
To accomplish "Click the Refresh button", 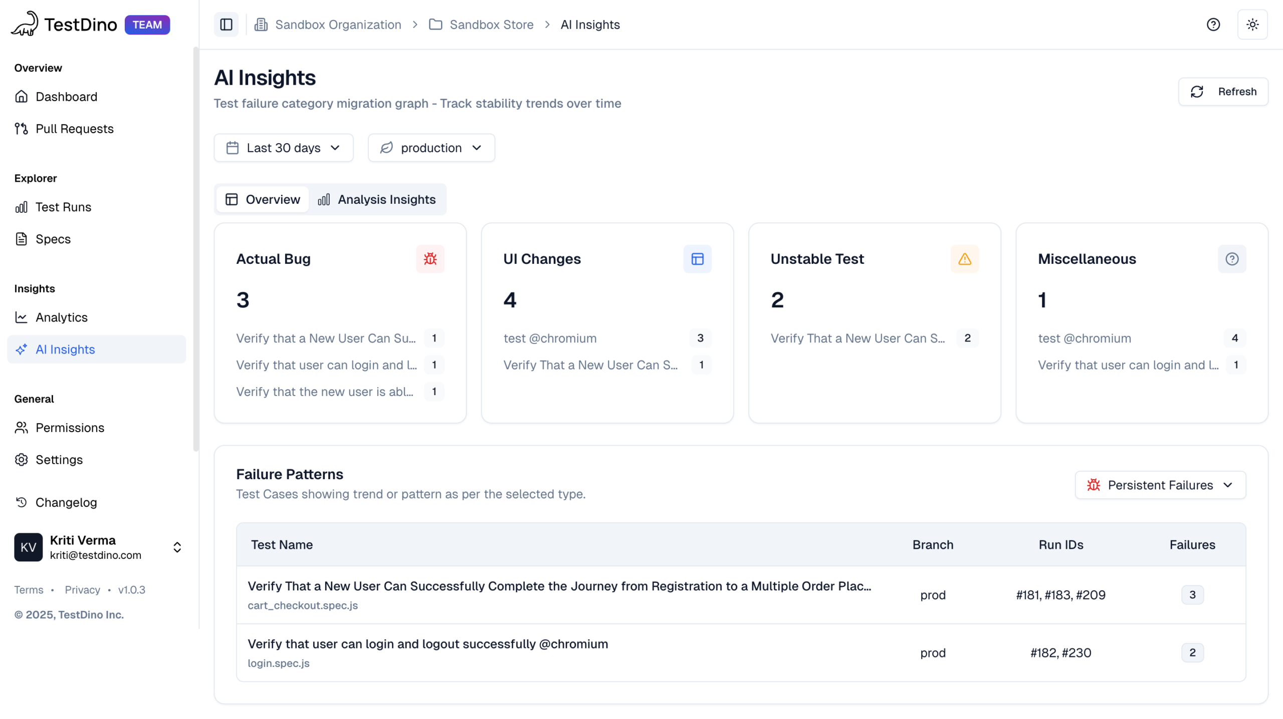I will click(1223, 92).
